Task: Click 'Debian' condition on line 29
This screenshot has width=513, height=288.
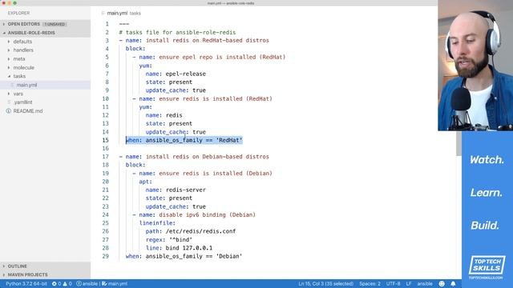Action: 229,256
